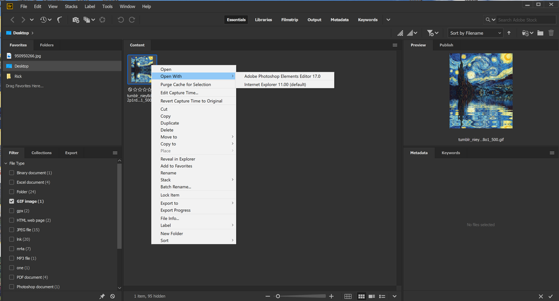The image size is (559, 301).
Task: Check the Excel document filter
Action: [12, 182]
